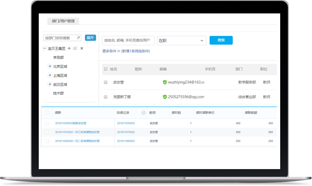Click the 课时课酬单价 column header
The image size is (312, 186).
tap(205, 113)
